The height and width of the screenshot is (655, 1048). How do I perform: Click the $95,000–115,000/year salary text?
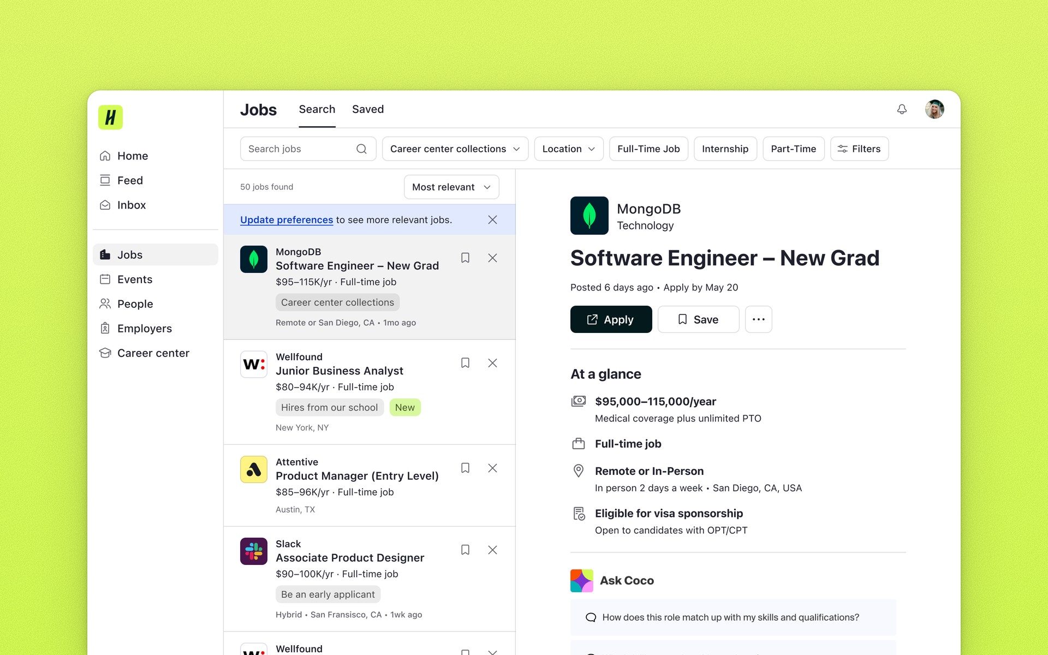pos(656,402)
